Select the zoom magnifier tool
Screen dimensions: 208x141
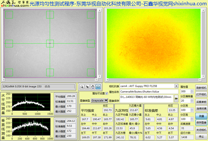click(82, 87)
